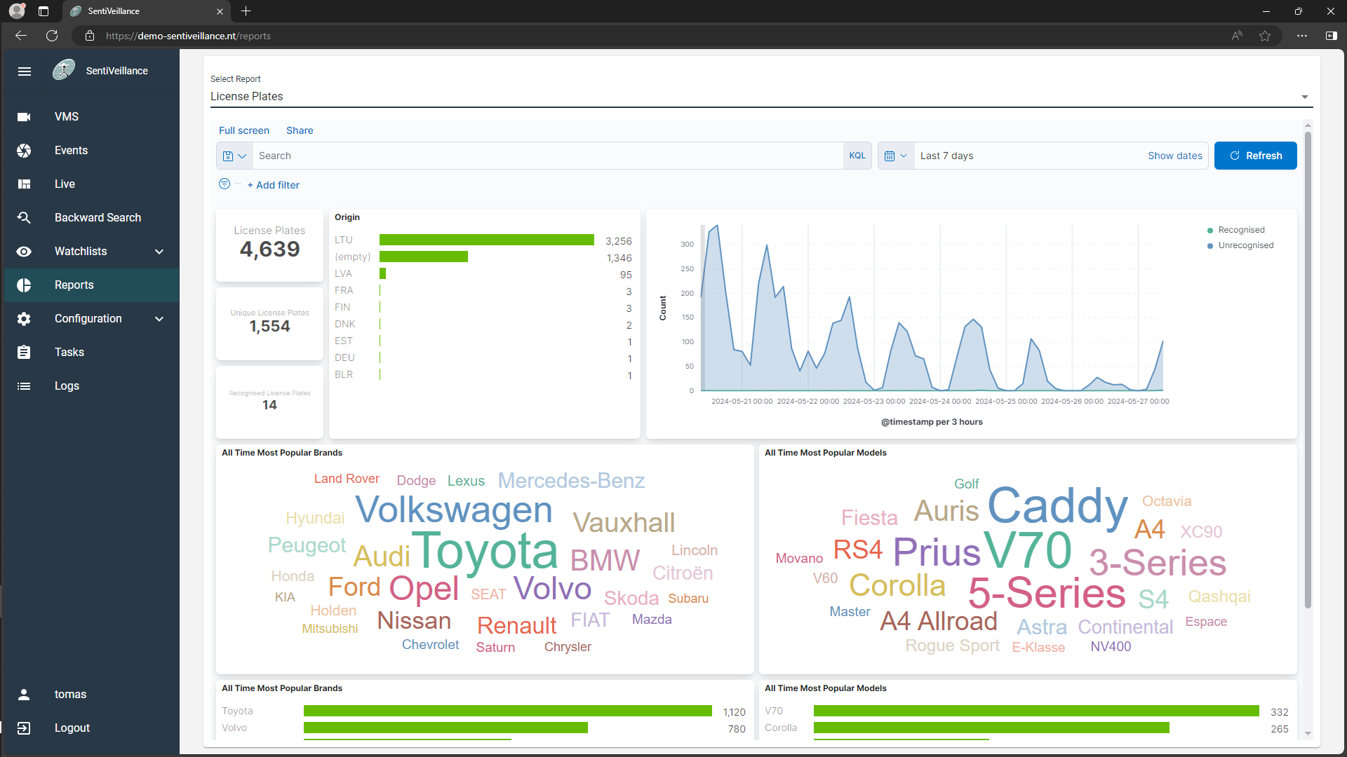Select Toyota in the brands word cloud
The height and width of the screenshot is (757, 1347).
[484, 551]
